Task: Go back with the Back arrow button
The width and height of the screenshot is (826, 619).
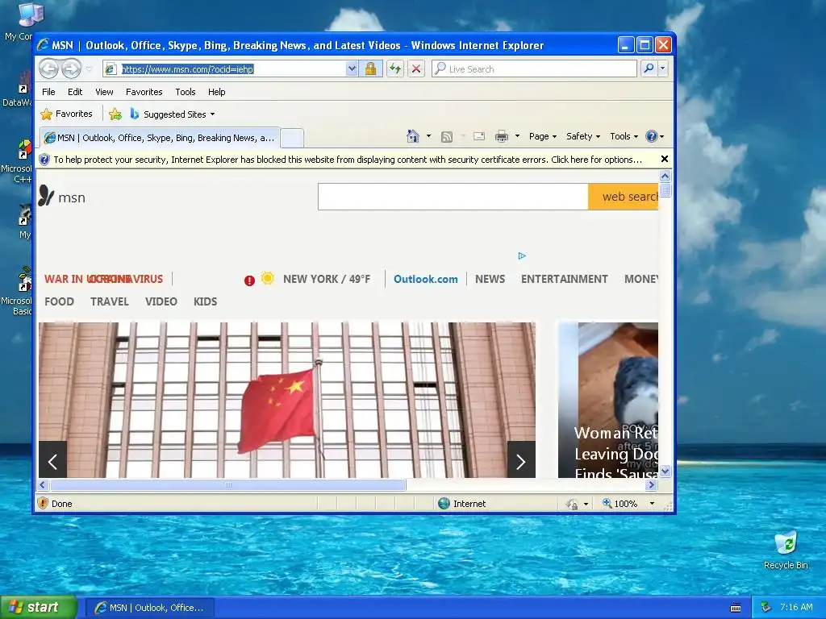Action: [x=48, y=69]
